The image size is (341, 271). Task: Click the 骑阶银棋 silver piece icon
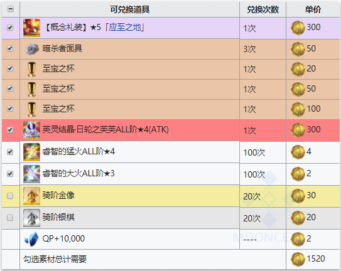[x=32, y=218]
